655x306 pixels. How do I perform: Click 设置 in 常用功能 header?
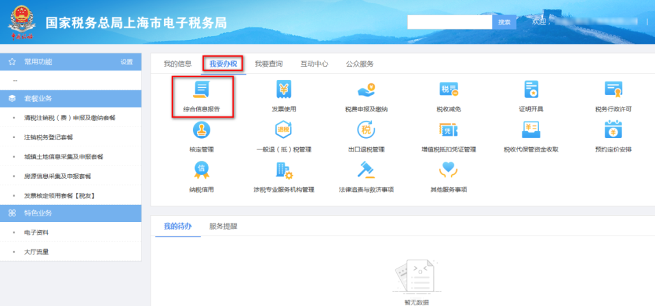tap(127, 62)
